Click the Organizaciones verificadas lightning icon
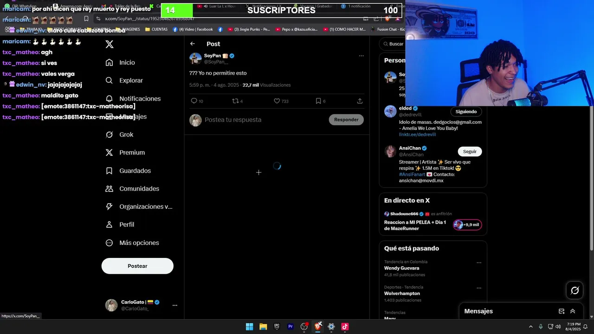Viewport: 594px width, 334px height. (x=109, y=206)
